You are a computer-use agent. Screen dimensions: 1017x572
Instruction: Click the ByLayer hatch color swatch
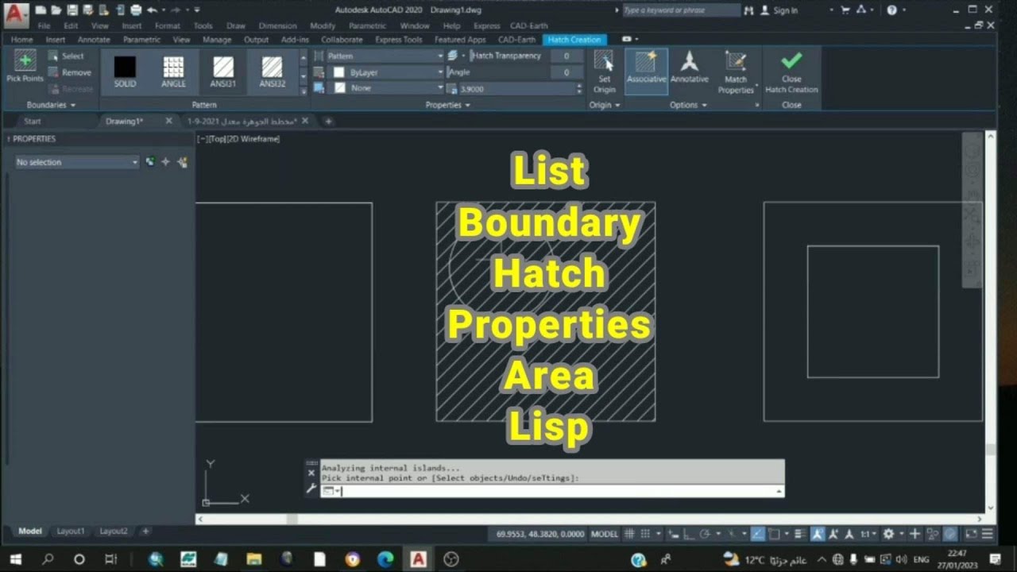click(x=338, y=72)
